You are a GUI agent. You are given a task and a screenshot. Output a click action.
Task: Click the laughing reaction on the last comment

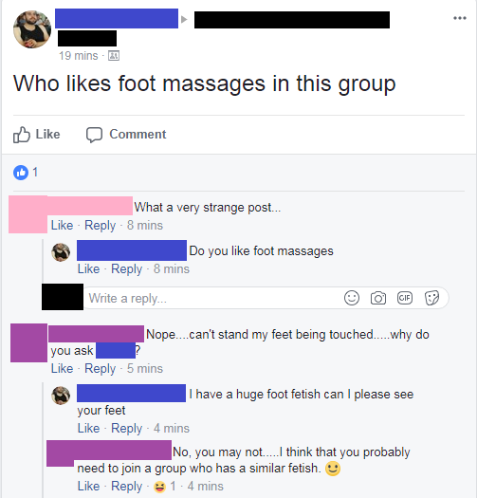coord(159,487)
